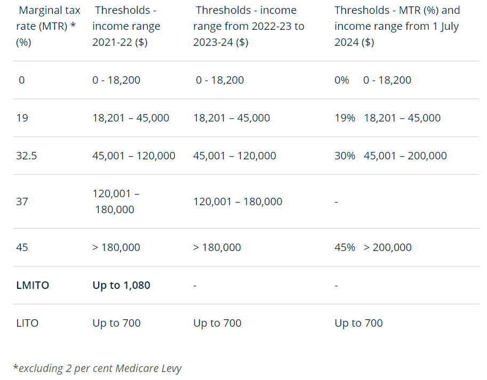Select the 37 marginal rate cell
Image resolution: width=487 pixels, height=380 pixels.
pos(22,201)
